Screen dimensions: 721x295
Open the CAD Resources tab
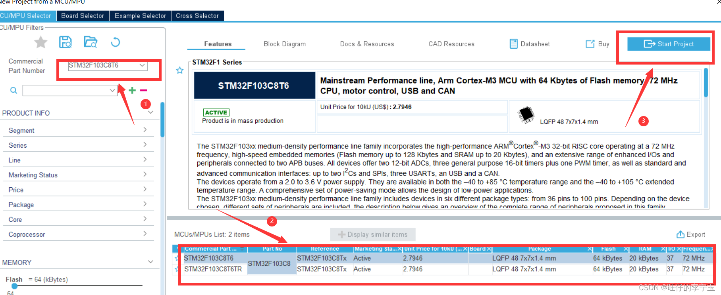(451, 44)
